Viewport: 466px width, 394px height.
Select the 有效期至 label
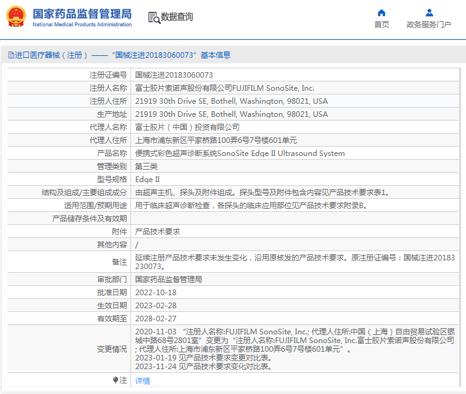pos(112,318)
